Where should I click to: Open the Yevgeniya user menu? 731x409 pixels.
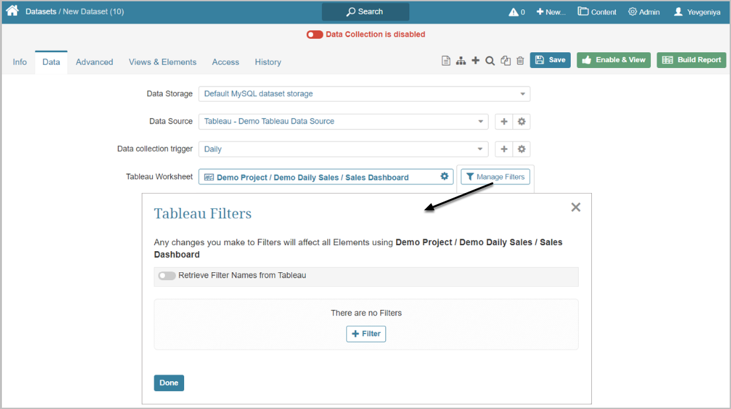pyautogui.click(x=697, y=12)
